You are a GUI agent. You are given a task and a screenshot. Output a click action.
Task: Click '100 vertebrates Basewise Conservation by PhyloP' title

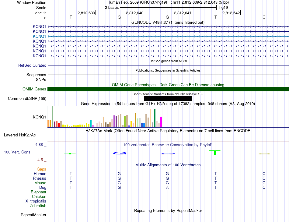[168, 145]
